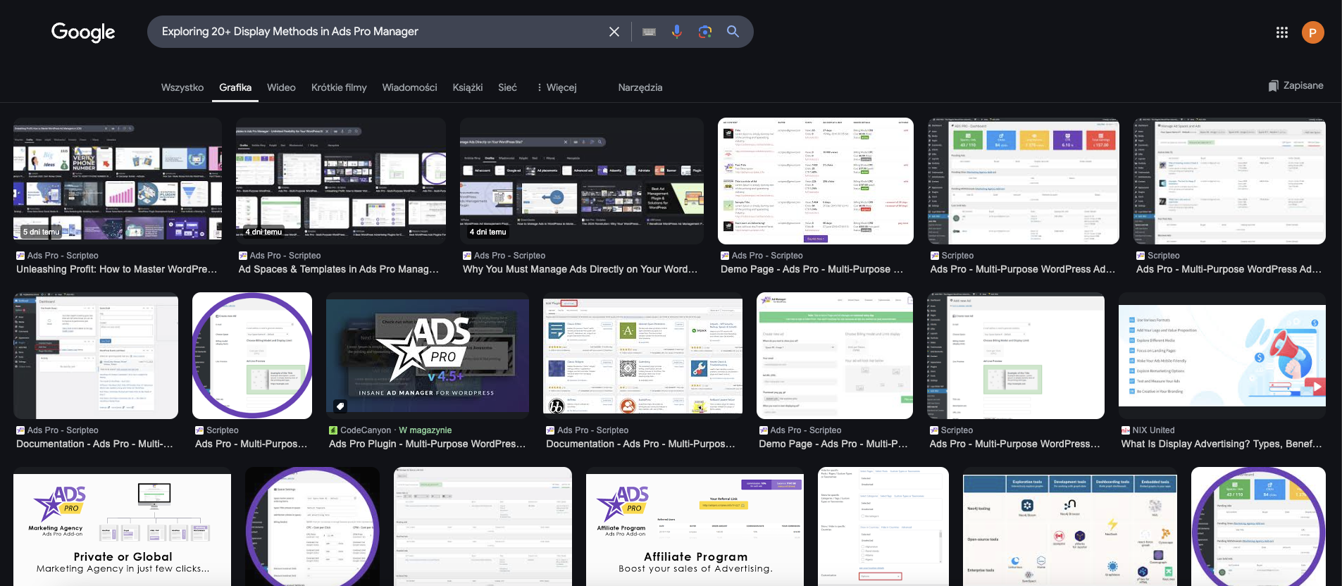Open the Książki tab
The height and width of the screenshot is (586, 1342).
pyautogui.click(x=468, y=87)
